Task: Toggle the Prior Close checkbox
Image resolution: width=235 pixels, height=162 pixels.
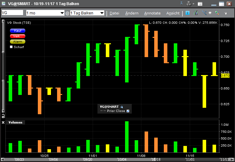Action: [x=128, y=111]
